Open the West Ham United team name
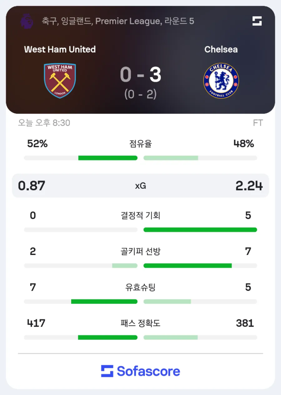The width and height of the screenshot is (281, 395). 60,49
